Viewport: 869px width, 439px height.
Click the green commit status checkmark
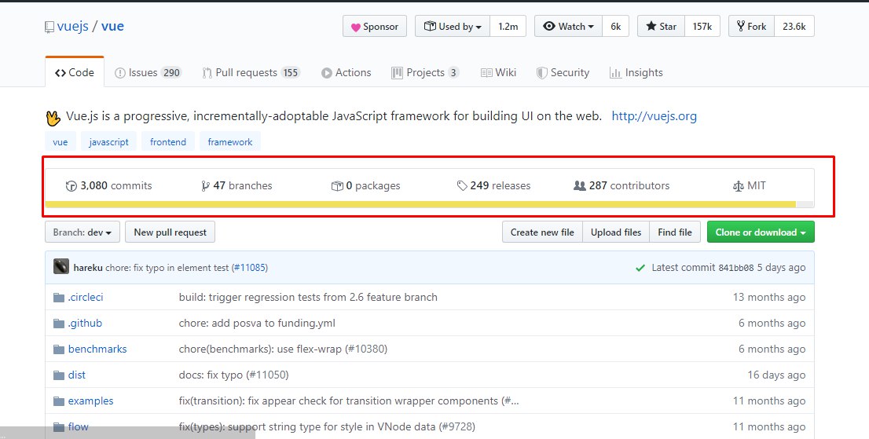(640, 268)
